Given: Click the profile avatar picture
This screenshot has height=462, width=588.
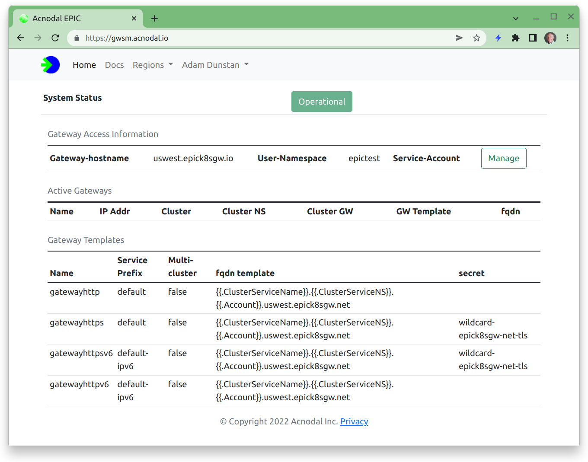Looking at the screenshot, I should click(550, 38).
